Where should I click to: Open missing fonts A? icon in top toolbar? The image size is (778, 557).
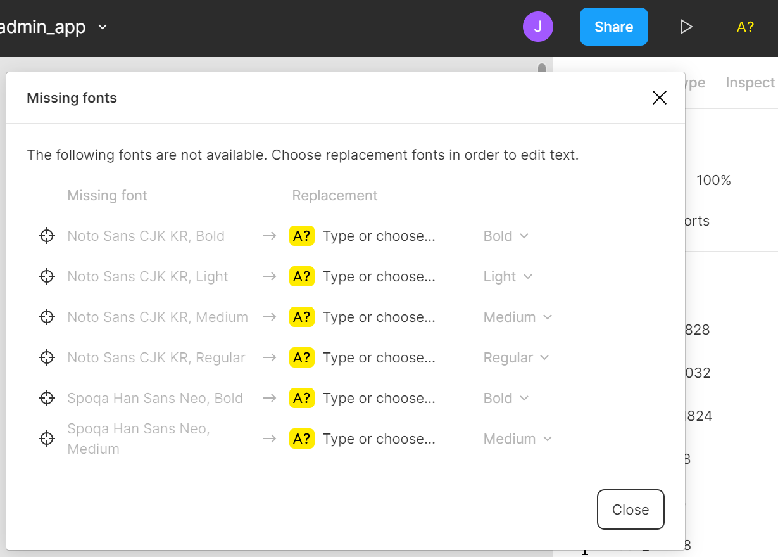tap(745, 27)
